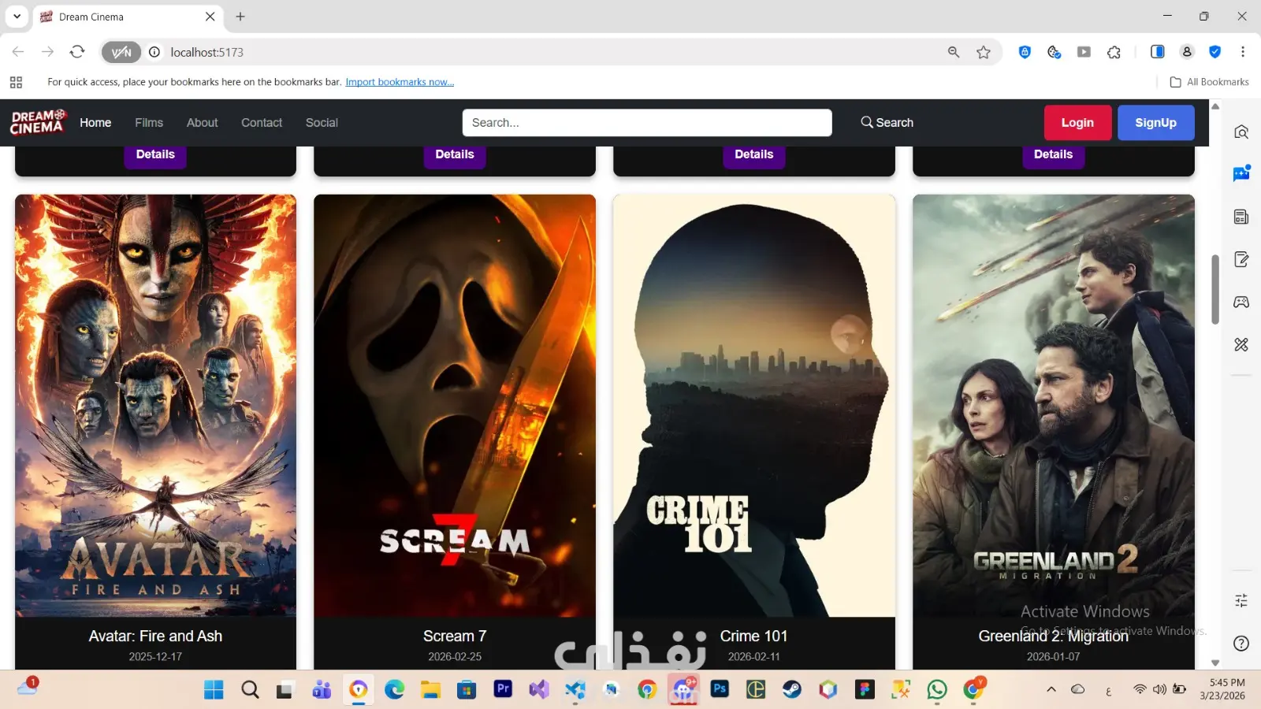Select the Greenland 2: Migration poster

[x=1054, y=406]
